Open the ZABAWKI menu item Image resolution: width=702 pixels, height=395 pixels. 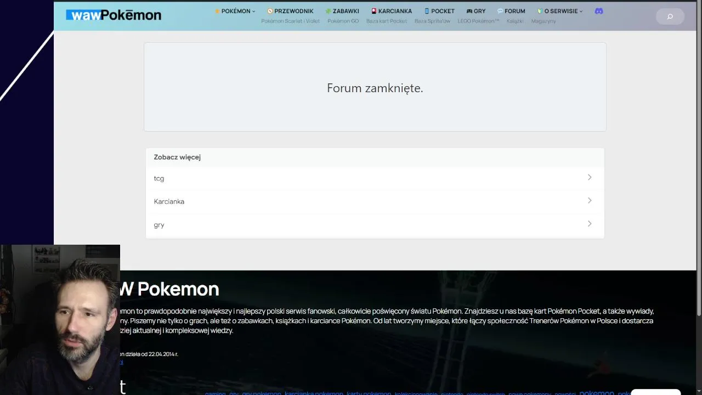342,11
